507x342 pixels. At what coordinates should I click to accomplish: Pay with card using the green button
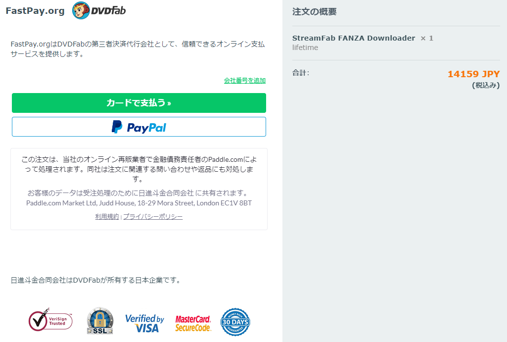point(139,103)
